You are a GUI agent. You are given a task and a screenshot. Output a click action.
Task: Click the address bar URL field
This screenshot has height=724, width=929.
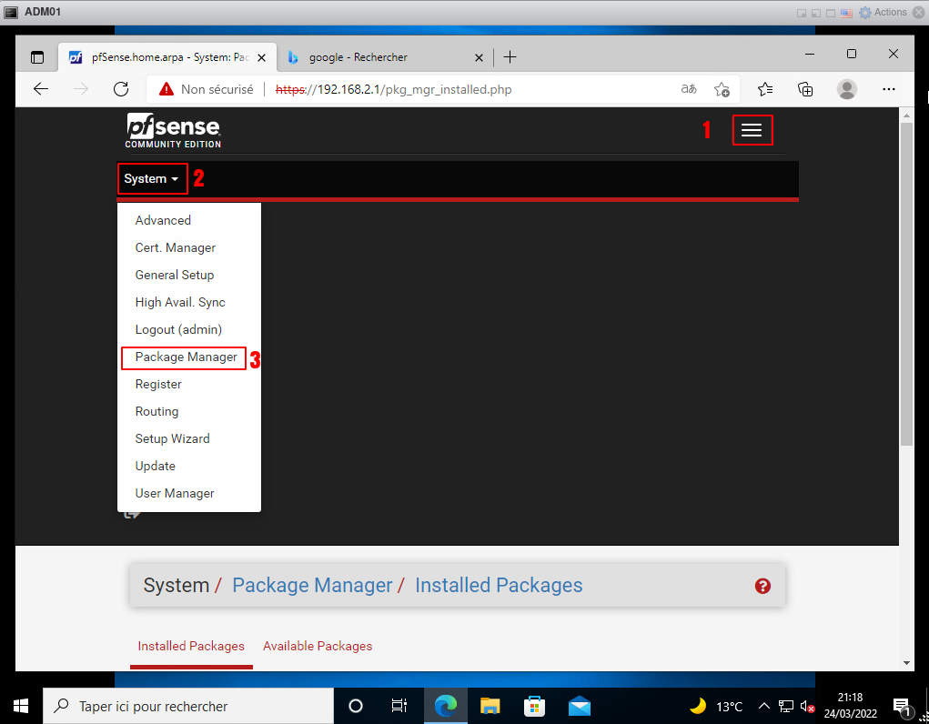coord(473,89)
